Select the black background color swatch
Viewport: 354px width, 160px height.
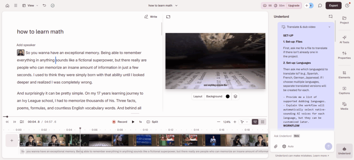click(227, 97)
